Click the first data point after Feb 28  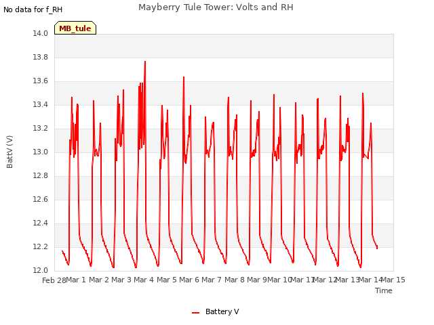click(62, 251)
